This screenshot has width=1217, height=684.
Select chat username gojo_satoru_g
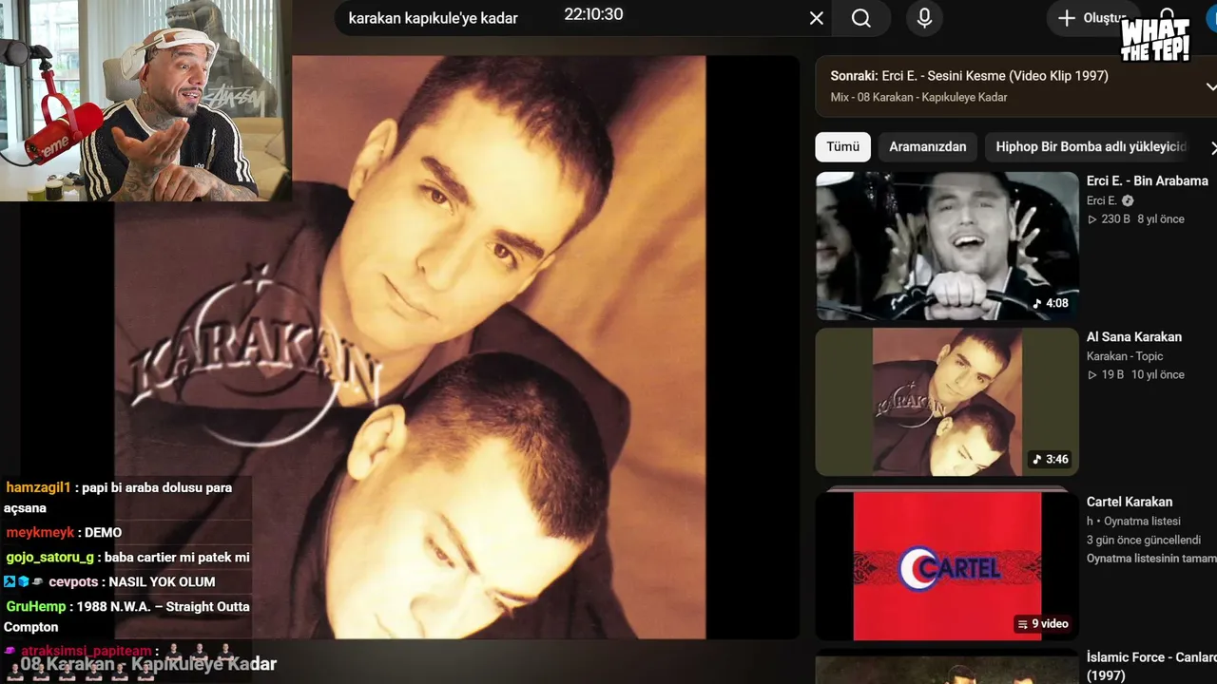[x=50, y=558]
